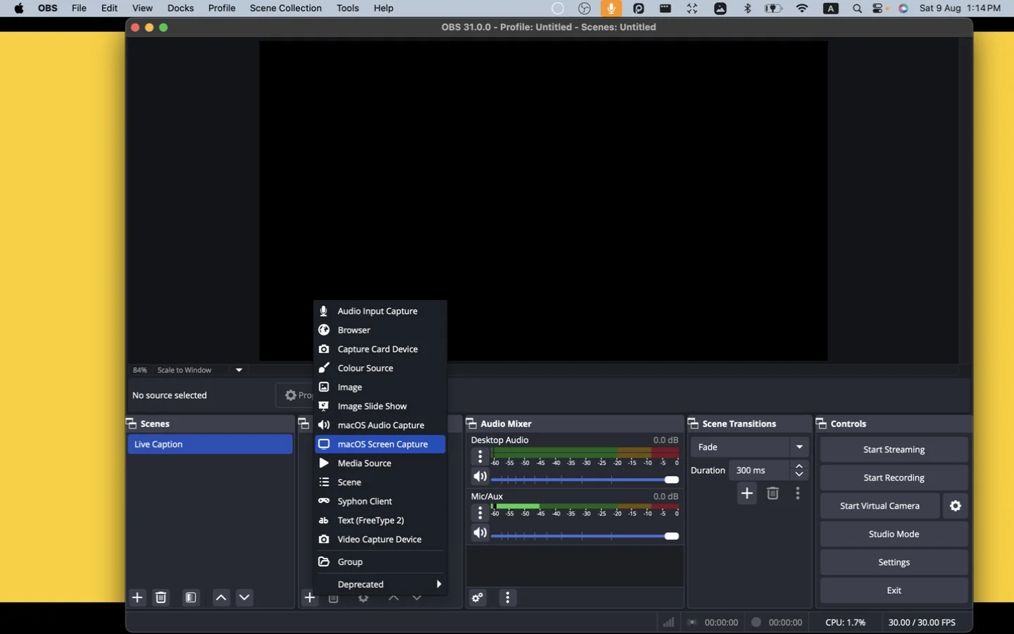Expand the Deprecated submenu
This screenshot has width=1014, height=634.
(380, 584)
